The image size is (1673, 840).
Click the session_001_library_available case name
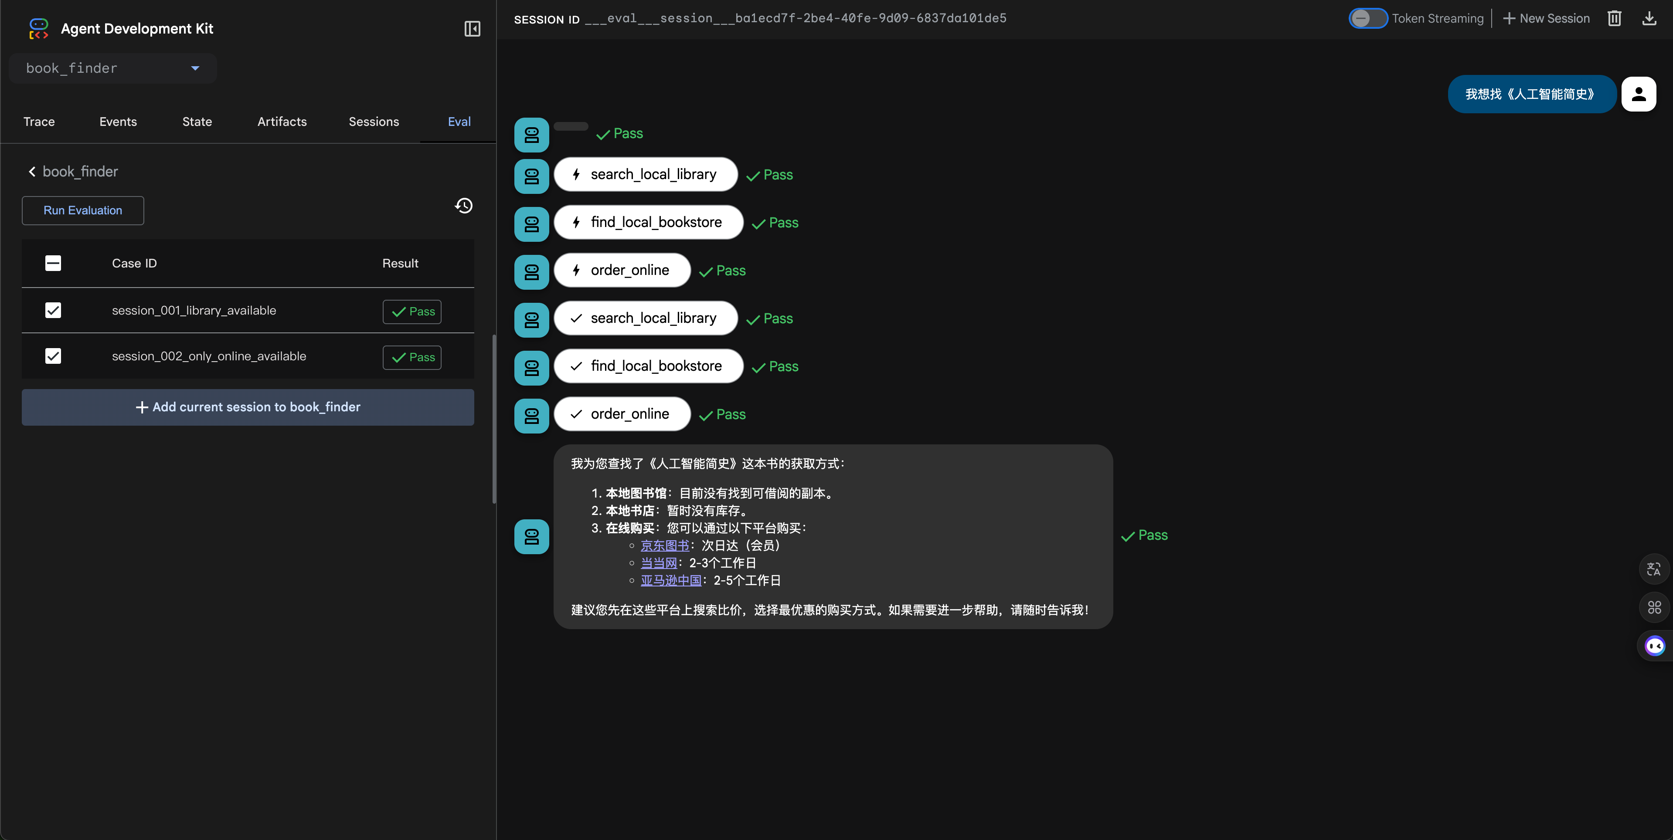pos(194,310)
